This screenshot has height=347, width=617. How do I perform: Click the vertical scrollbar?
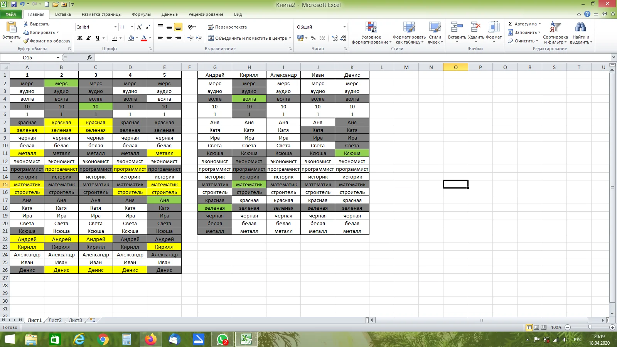click(612, 187)
